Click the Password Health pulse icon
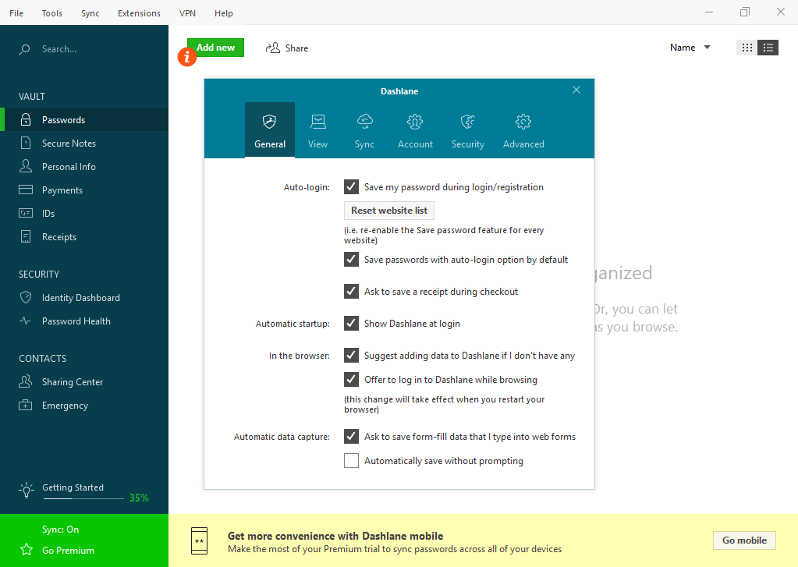Image resolution: width=798 pixels, height=567 pixels. point(26,321)
